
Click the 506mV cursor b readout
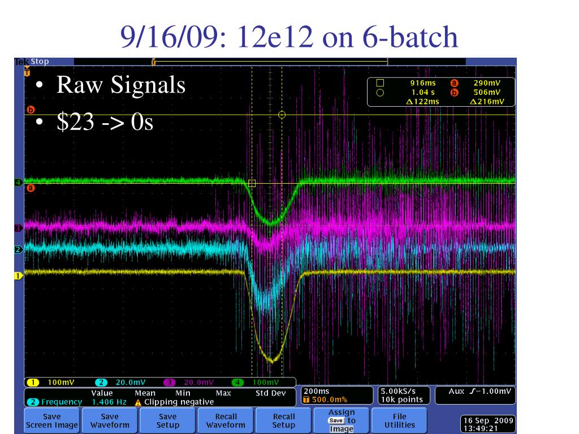[487, 92]
